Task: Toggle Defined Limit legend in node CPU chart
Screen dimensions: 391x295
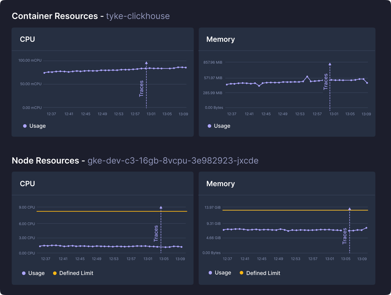Action: [x=73, y=273]
